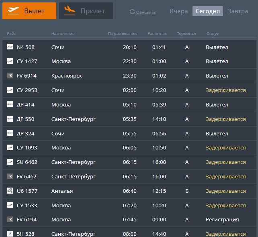The height and width of the screenshot is (237, 258).
Task: Click the Регистрация status of FV 6194
Action: coord(222,220)
